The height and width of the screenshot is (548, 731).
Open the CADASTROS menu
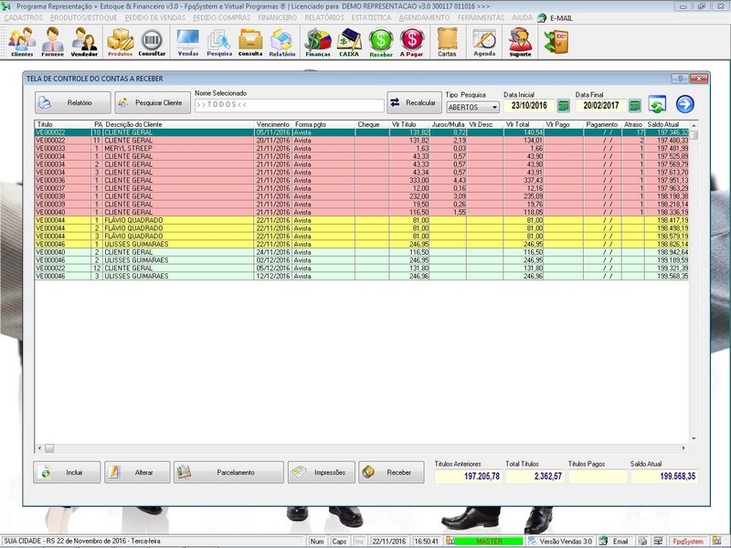[24, 17]
